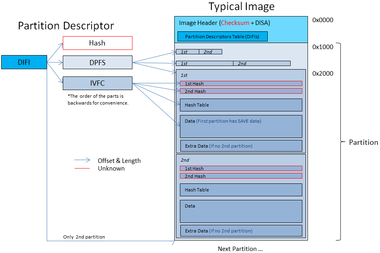Click the Data block in 2nd partition
Viewport: 380px width, 253px height.
click(x=241, y=211)
